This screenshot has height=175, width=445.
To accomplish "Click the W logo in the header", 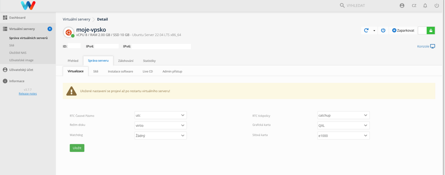I will point(28,6).
